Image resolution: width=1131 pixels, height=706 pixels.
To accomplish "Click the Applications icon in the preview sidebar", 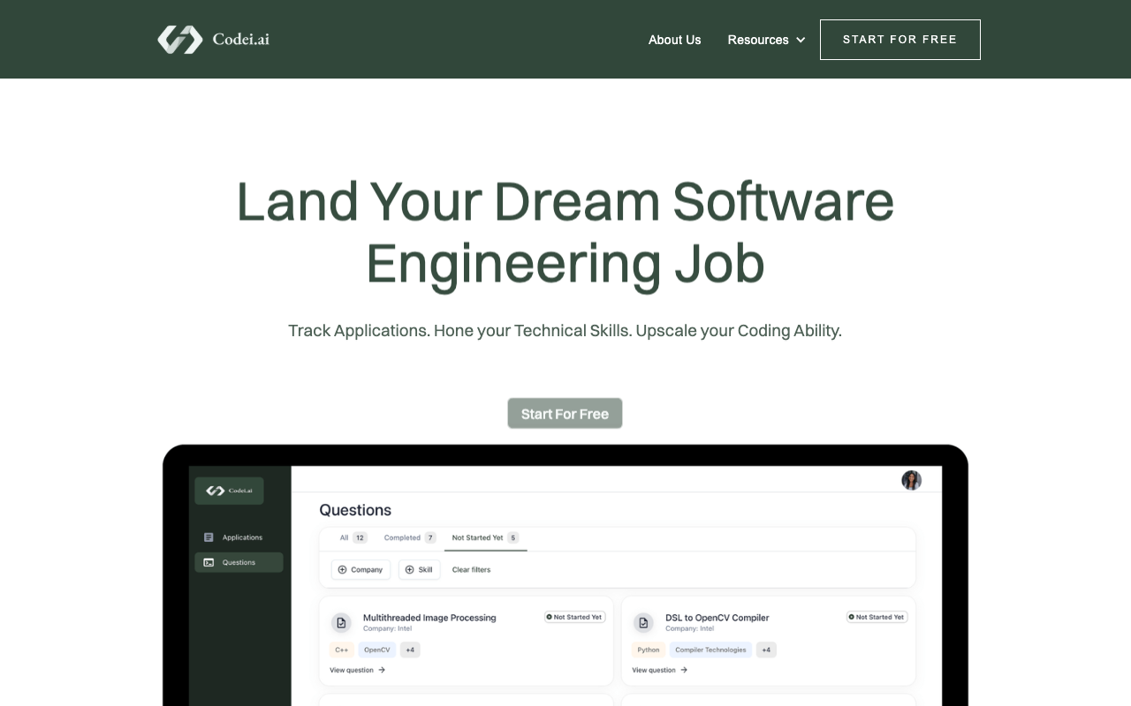I will (x=209, y=537).
